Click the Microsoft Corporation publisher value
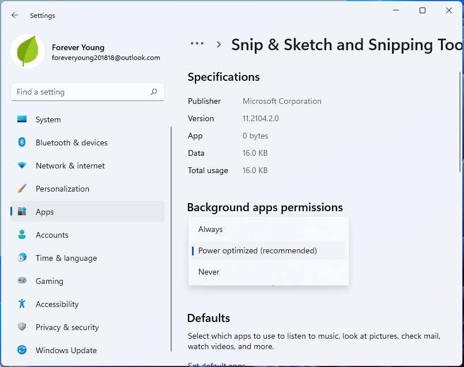This screenshot has width=464, height=367. tap(282, 101)
